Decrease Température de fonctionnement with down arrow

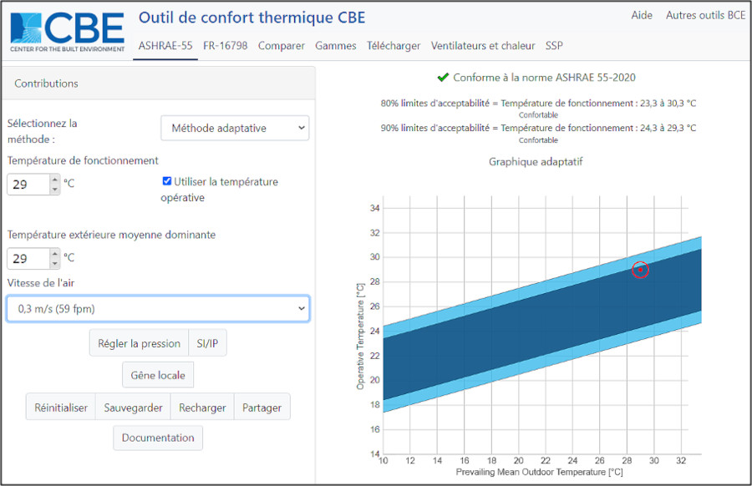point(54,190)
